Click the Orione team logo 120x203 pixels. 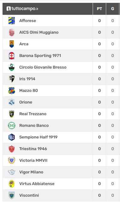(12, 102)
